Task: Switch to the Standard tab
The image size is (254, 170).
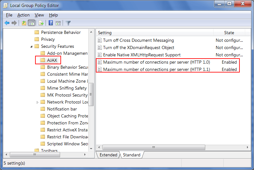Action: [x=132, y=155]
